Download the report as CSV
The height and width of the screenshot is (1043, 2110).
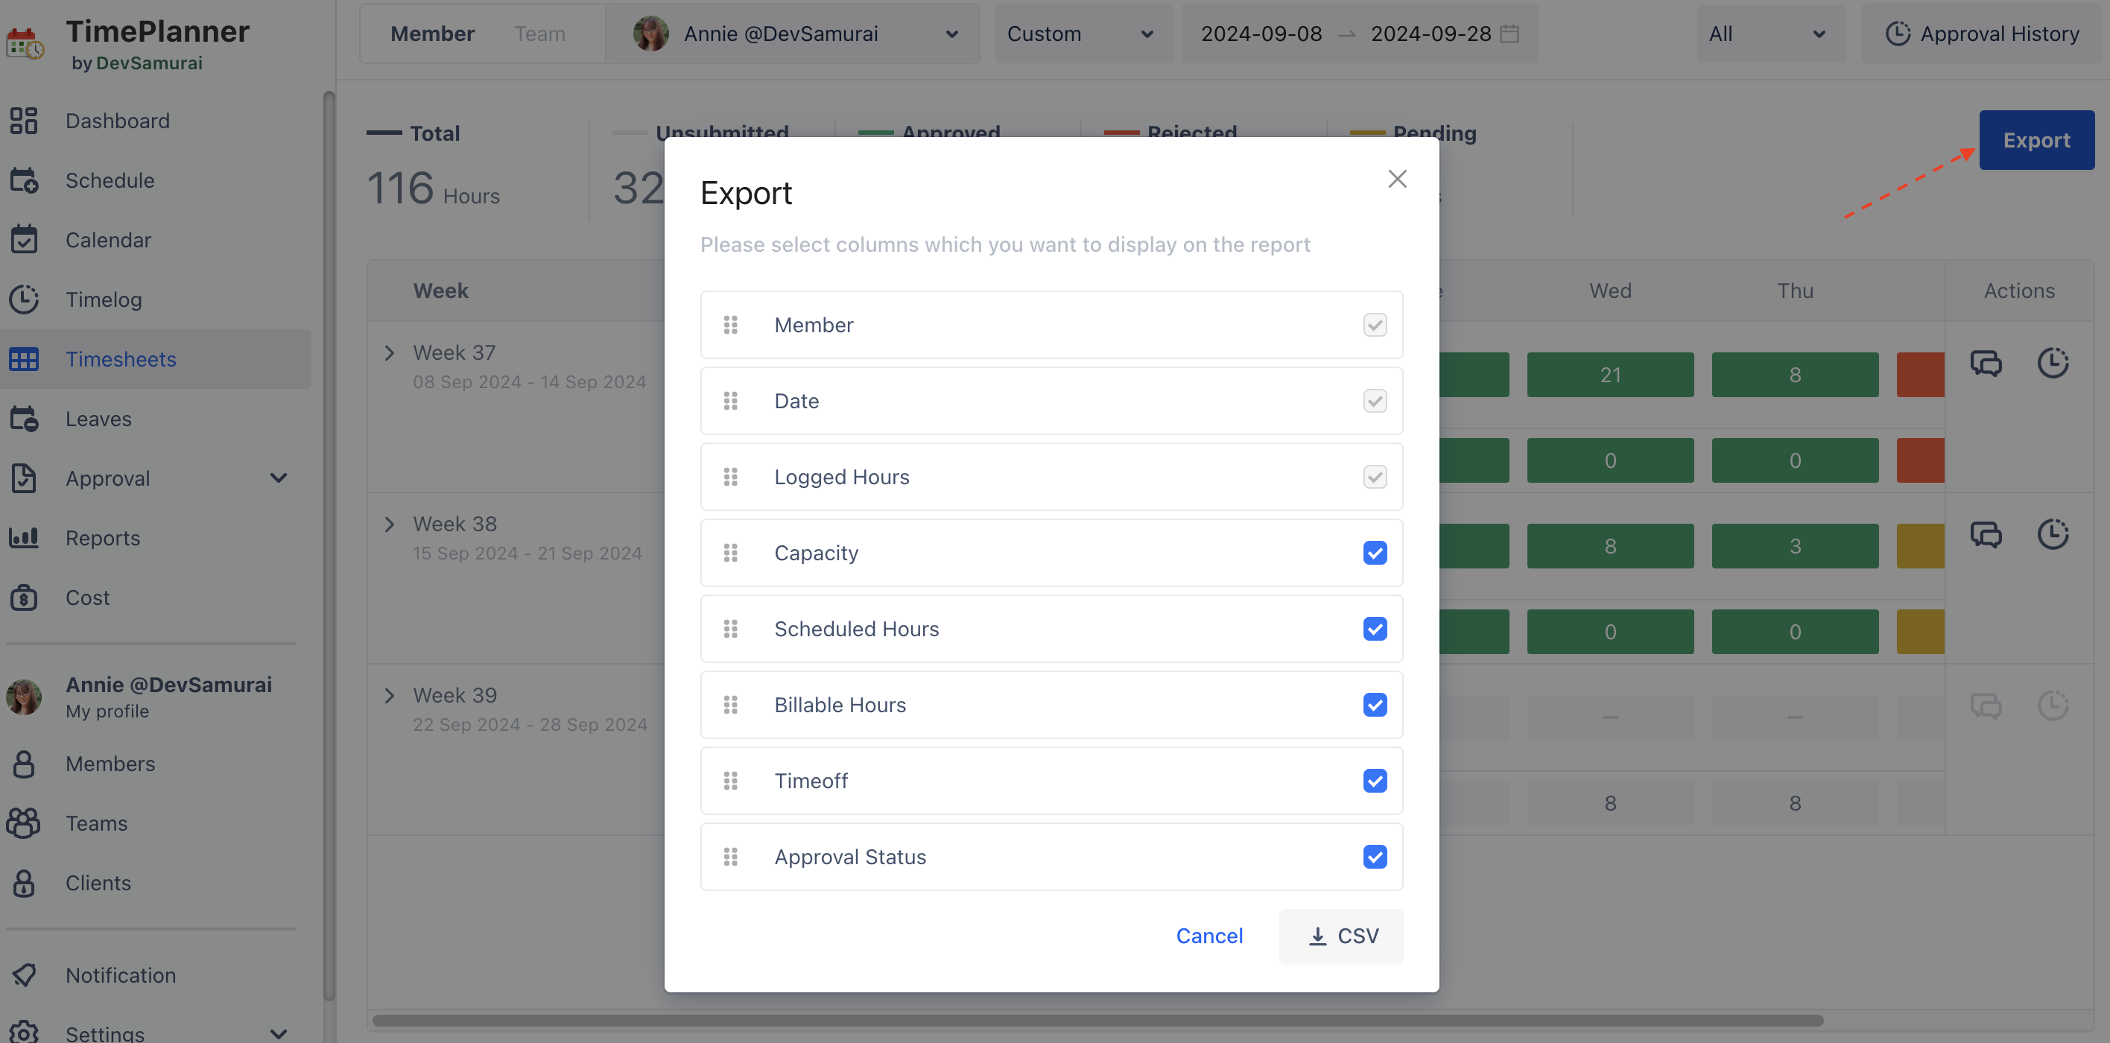click(1341, 936)
